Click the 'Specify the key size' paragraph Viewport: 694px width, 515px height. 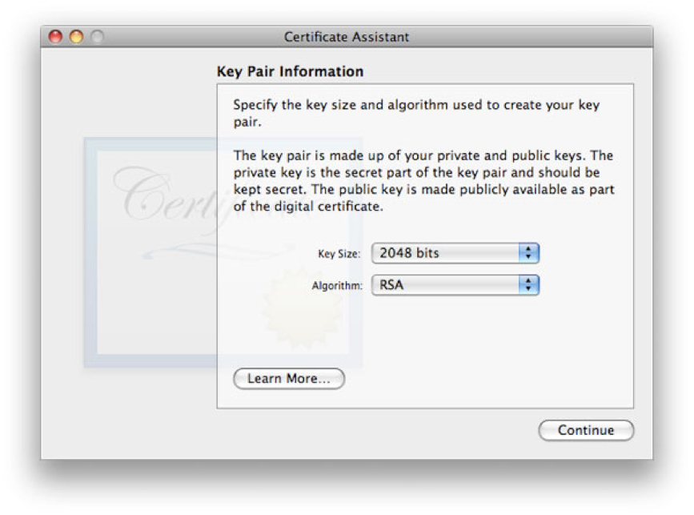click(x=416, y=113)
